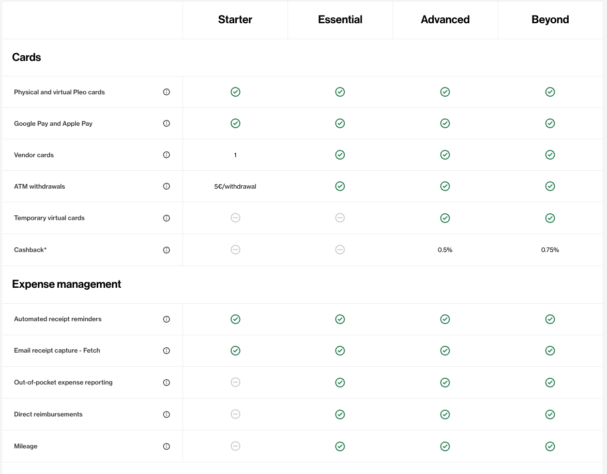The image size is (607, 474).
Task: Select the Essential plan column header
Action: (x=340, y=20)
